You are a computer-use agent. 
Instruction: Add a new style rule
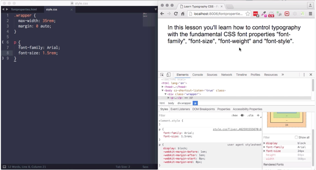(258, 116)
